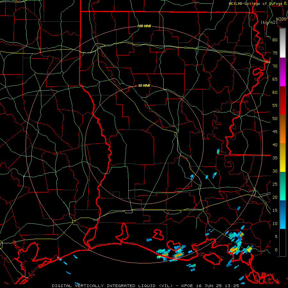Select the legend value 15
288x288 pixels.
[275, 211]
